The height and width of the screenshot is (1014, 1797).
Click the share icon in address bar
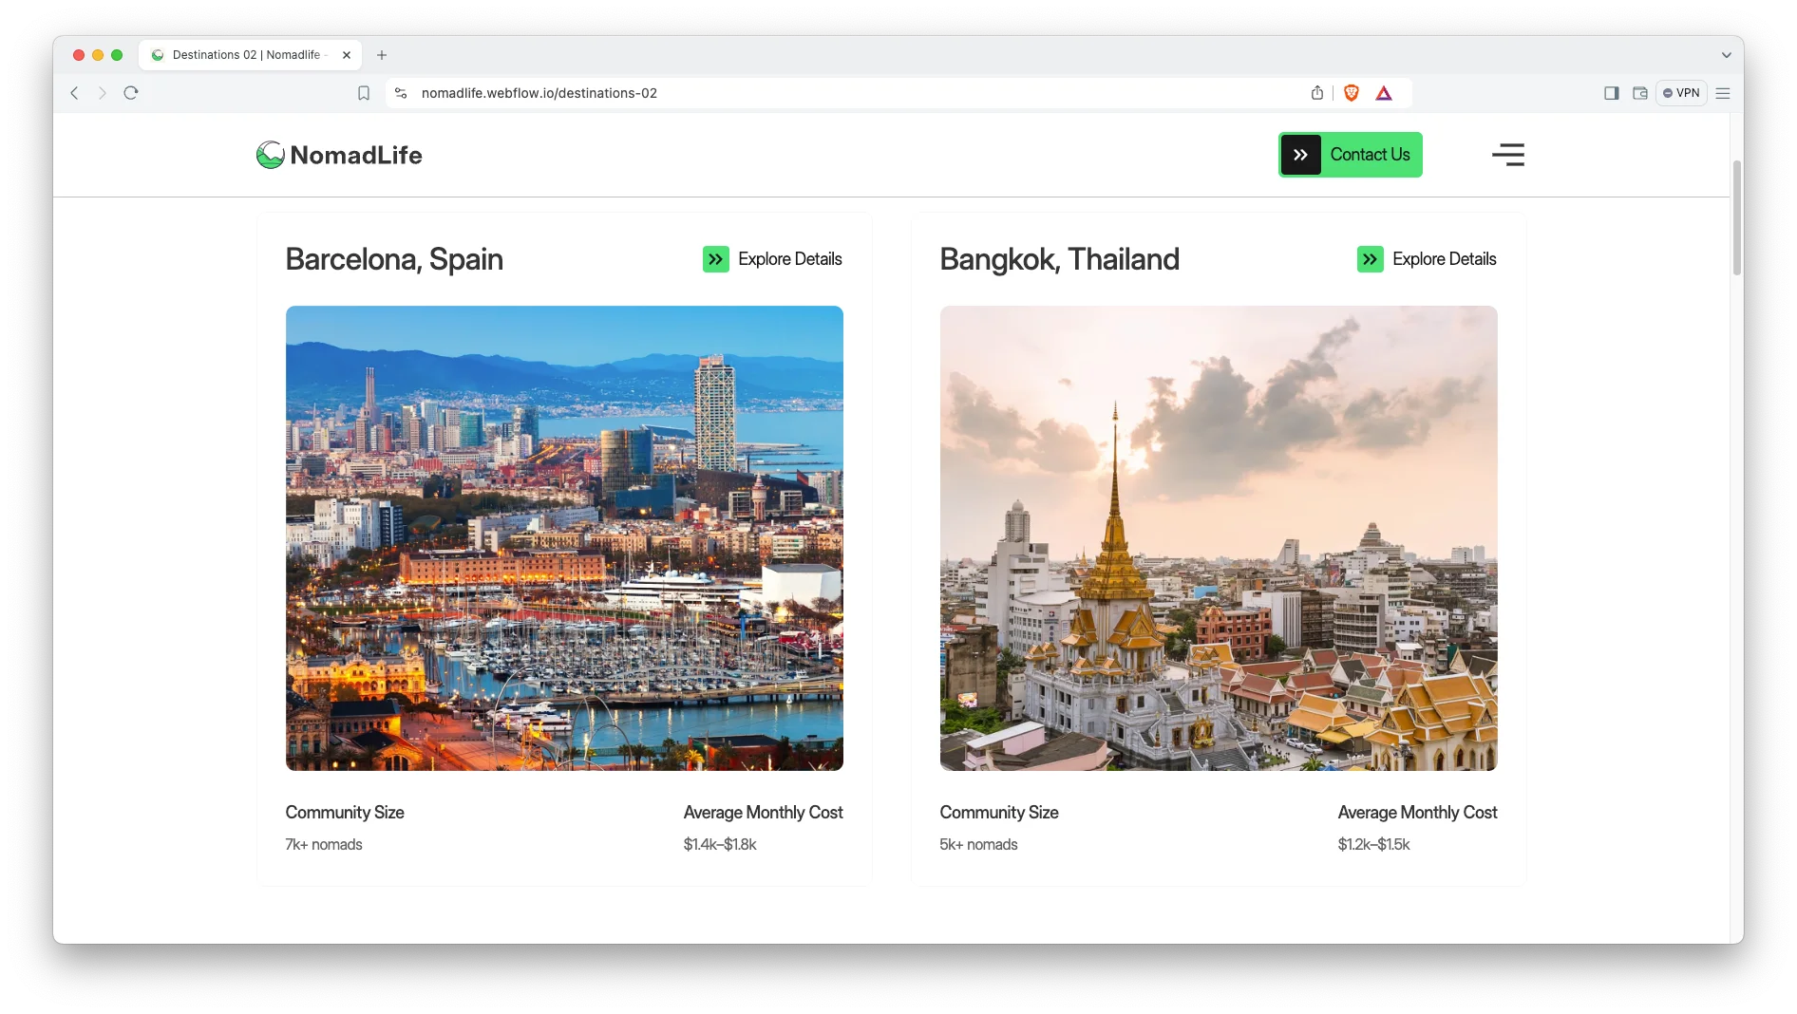1317,93
